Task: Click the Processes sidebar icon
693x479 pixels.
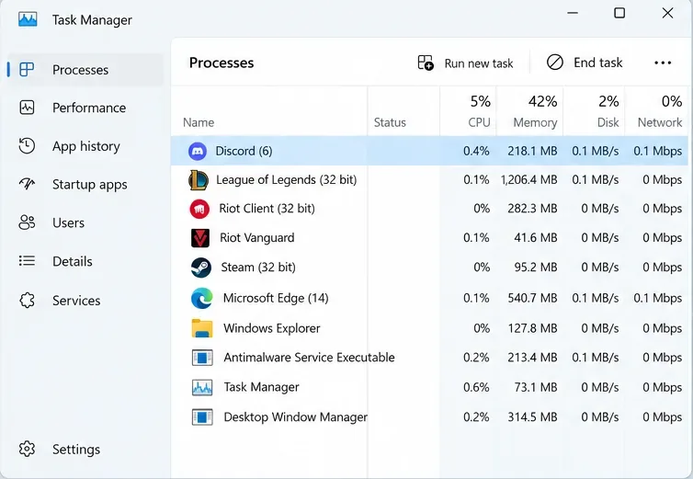Action: (x=27, y=70)
